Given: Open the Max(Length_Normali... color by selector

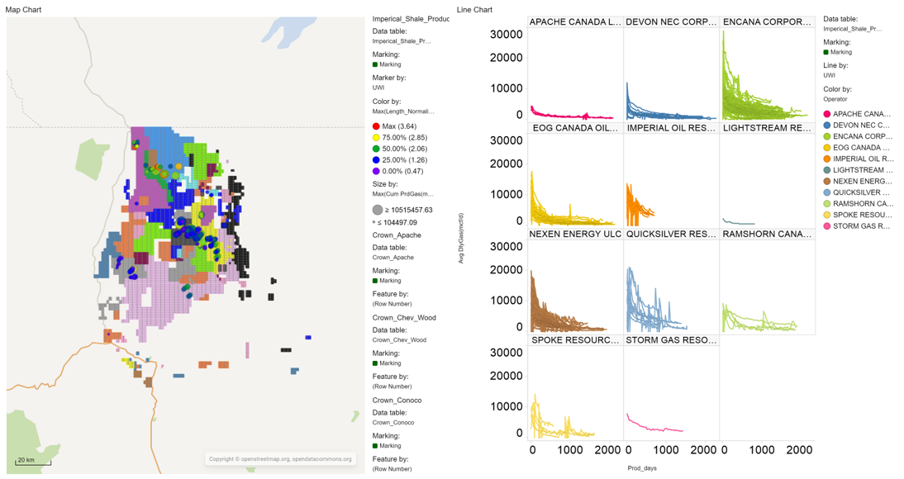Looking at the screenshot, I should (x=403, y=111).
